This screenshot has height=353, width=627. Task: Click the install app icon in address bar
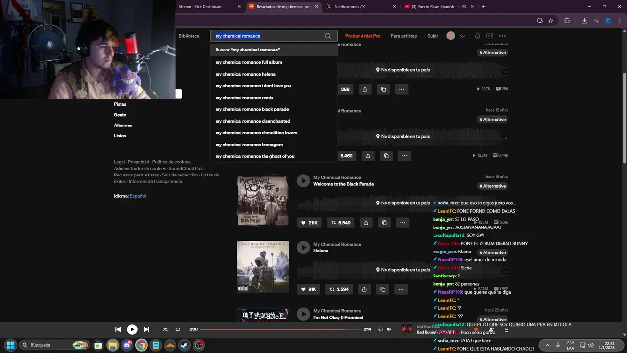coord(540,21)
